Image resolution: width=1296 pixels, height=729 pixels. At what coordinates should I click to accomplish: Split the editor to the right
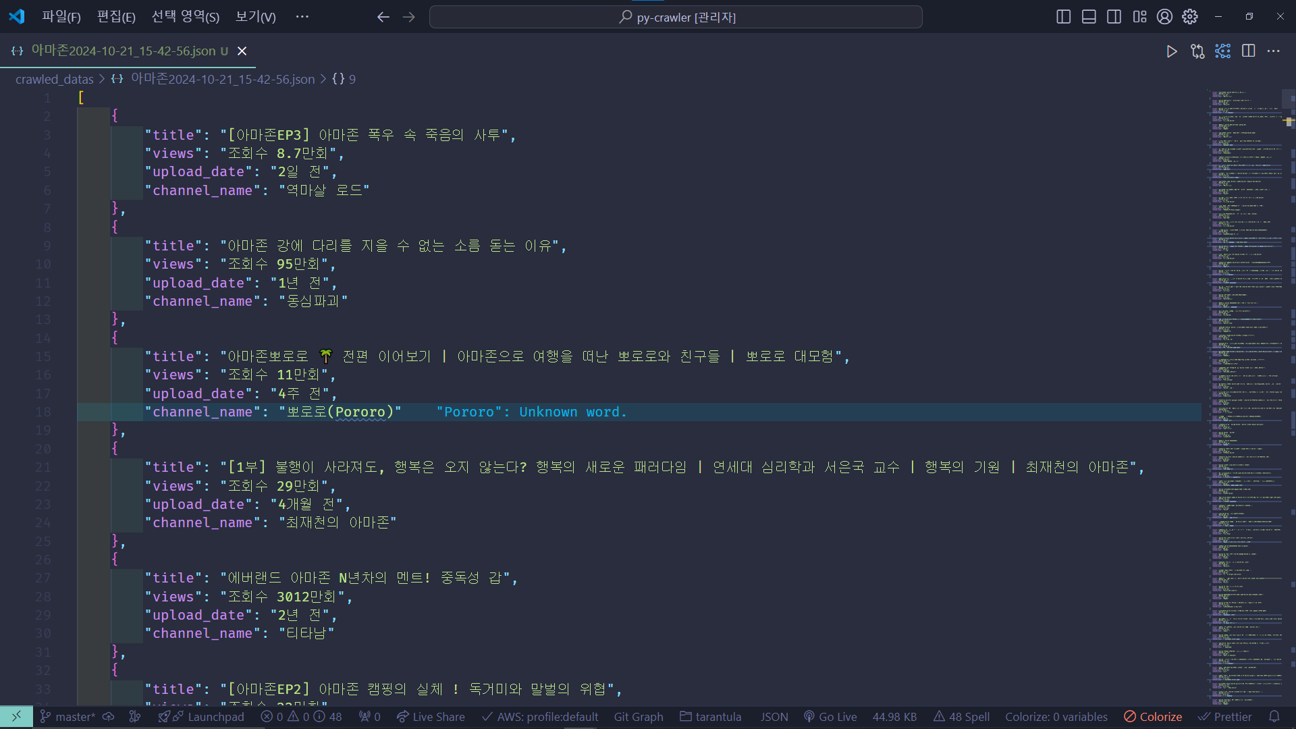click(1248, 51)
